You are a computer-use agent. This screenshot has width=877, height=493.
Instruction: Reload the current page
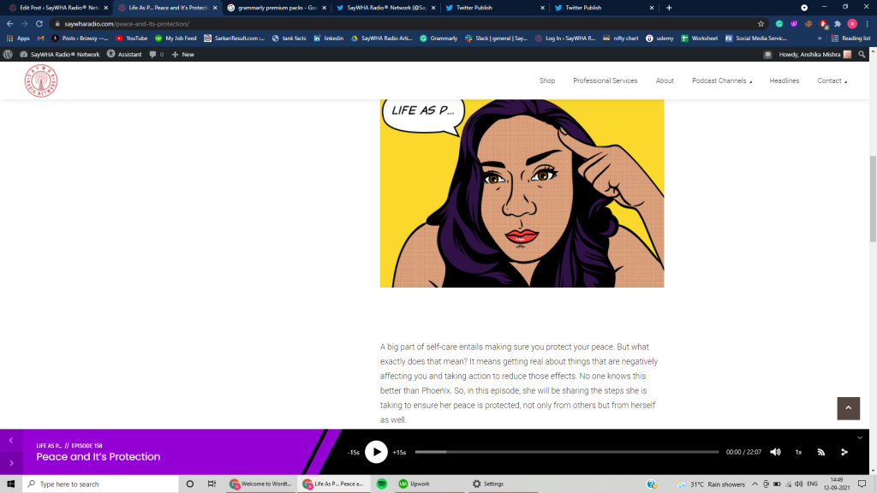coord(39,23)
